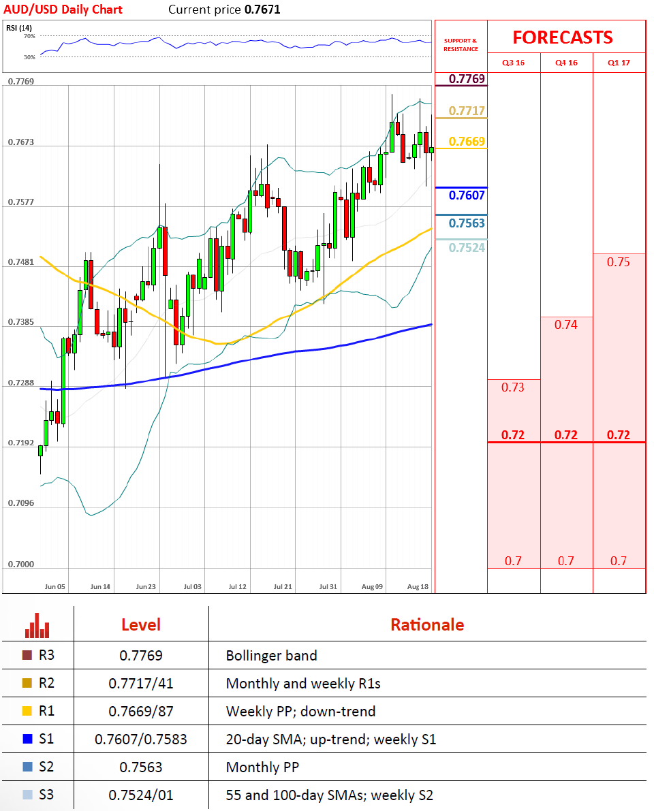The image size is (654, 811).
Task: Click the 0.75 forecast value in Q1 17
Action: [618, 262]
